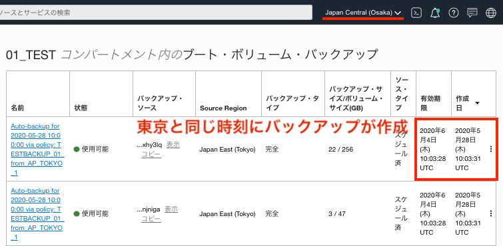
Task: Click the ...njniga source identifier
Action: click(149, 210)
